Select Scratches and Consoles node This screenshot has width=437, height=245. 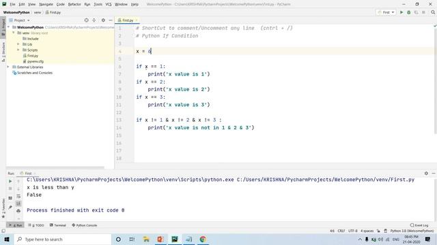[35, 73]
